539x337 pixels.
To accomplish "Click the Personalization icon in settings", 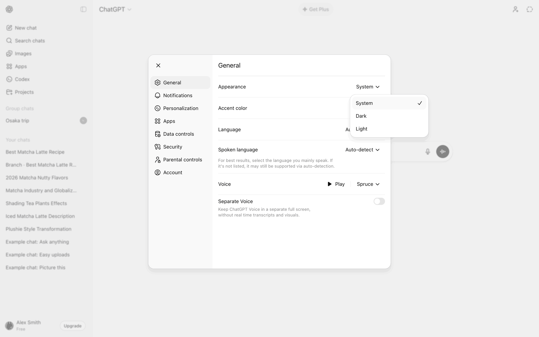I will (157, 108).
